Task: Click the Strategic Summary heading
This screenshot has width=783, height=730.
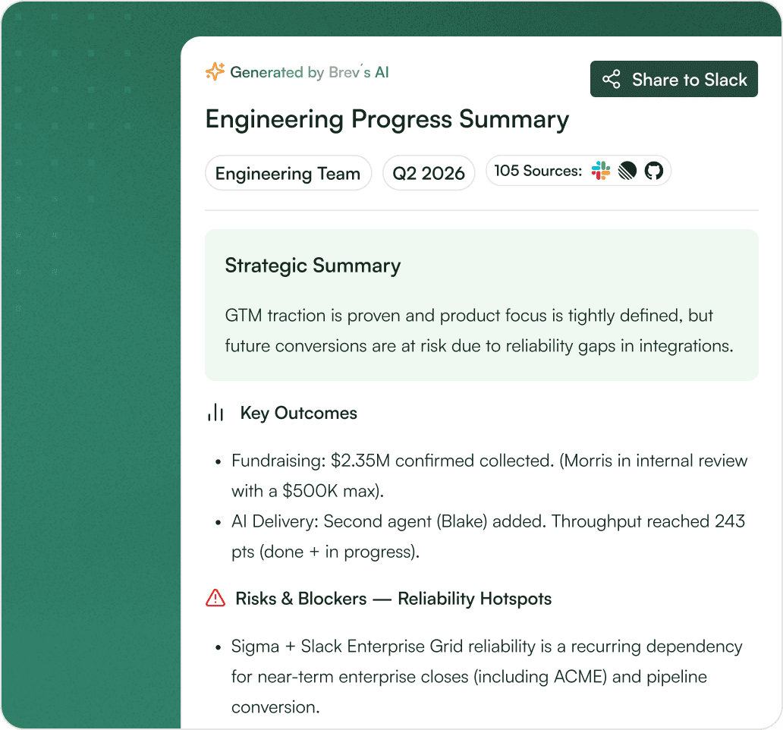Action: pyautogui.click(x=313, y=266)
